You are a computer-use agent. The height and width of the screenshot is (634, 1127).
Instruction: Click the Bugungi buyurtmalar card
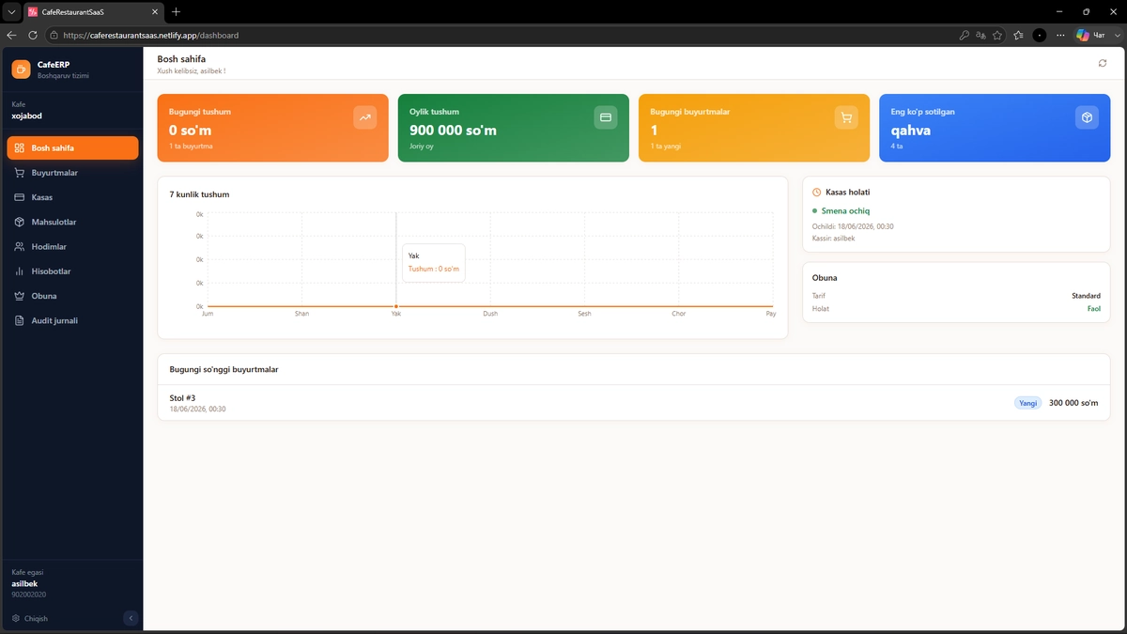pyautogui.click(x=753, y=128)
